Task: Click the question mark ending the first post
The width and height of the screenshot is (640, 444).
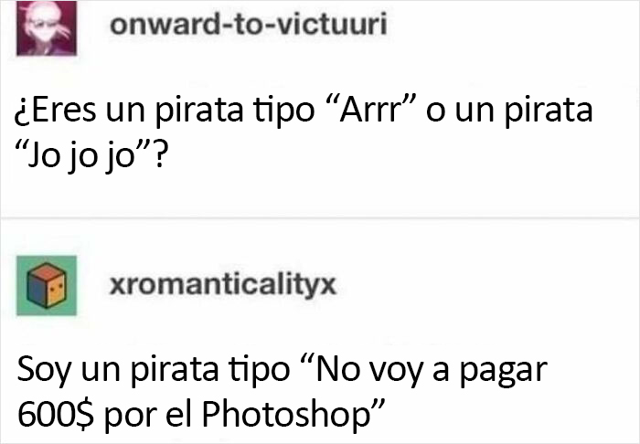Action: 160,155
